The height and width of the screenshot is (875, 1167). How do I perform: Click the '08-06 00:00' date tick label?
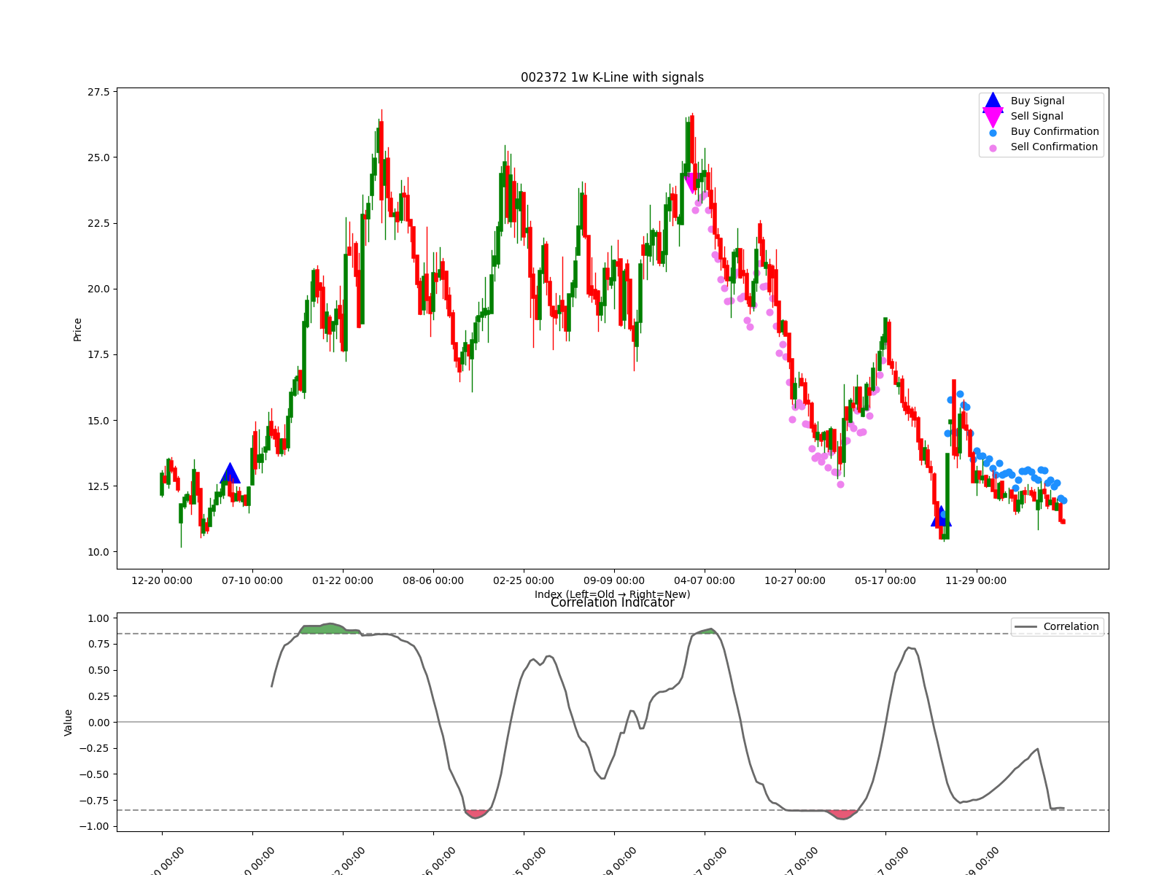[433, 580]
